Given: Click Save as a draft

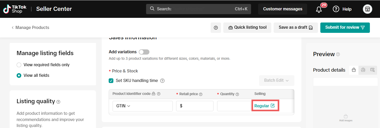Looking at the screenshot, I should pyautogui.click(x=295, y=28).
